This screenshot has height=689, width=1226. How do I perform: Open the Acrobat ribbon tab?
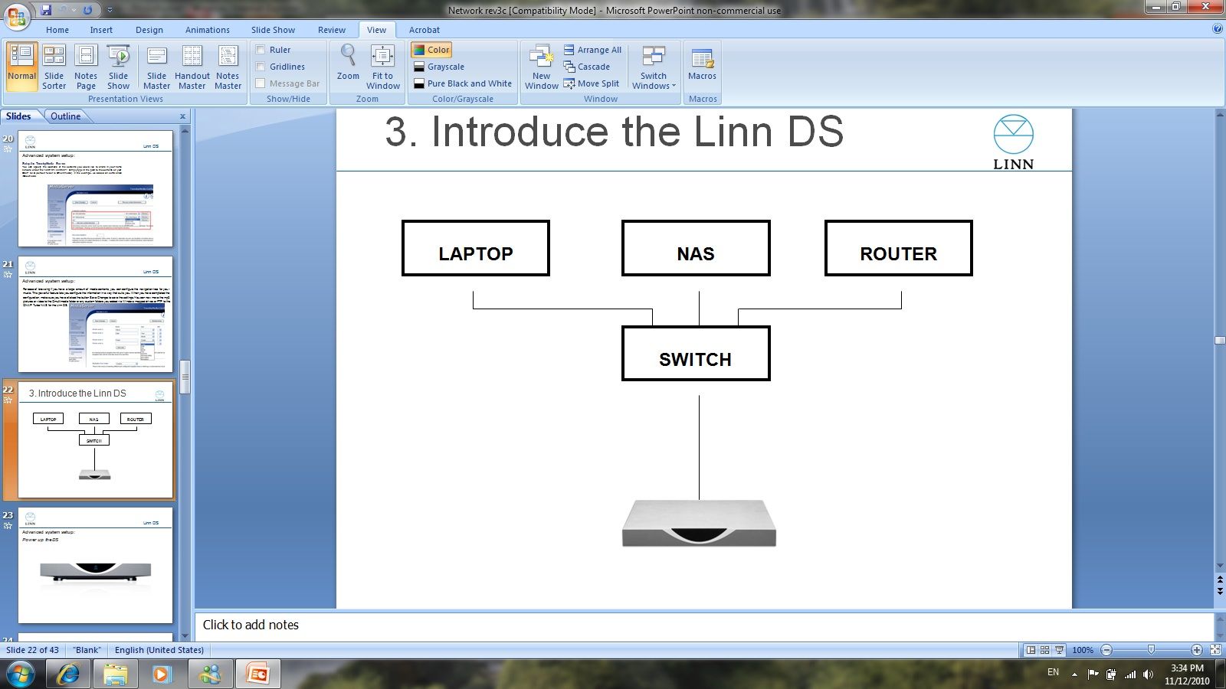point(425,30)
